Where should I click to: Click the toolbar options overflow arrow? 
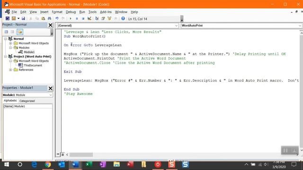point(182,19)
